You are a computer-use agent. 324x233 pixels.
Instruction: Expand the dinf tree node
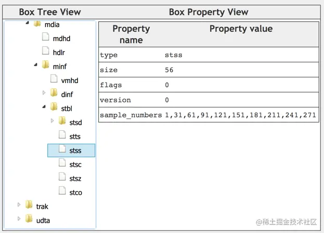click(x=44, y=92)
